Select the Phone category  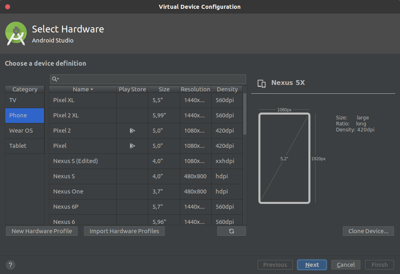(24, 115)
